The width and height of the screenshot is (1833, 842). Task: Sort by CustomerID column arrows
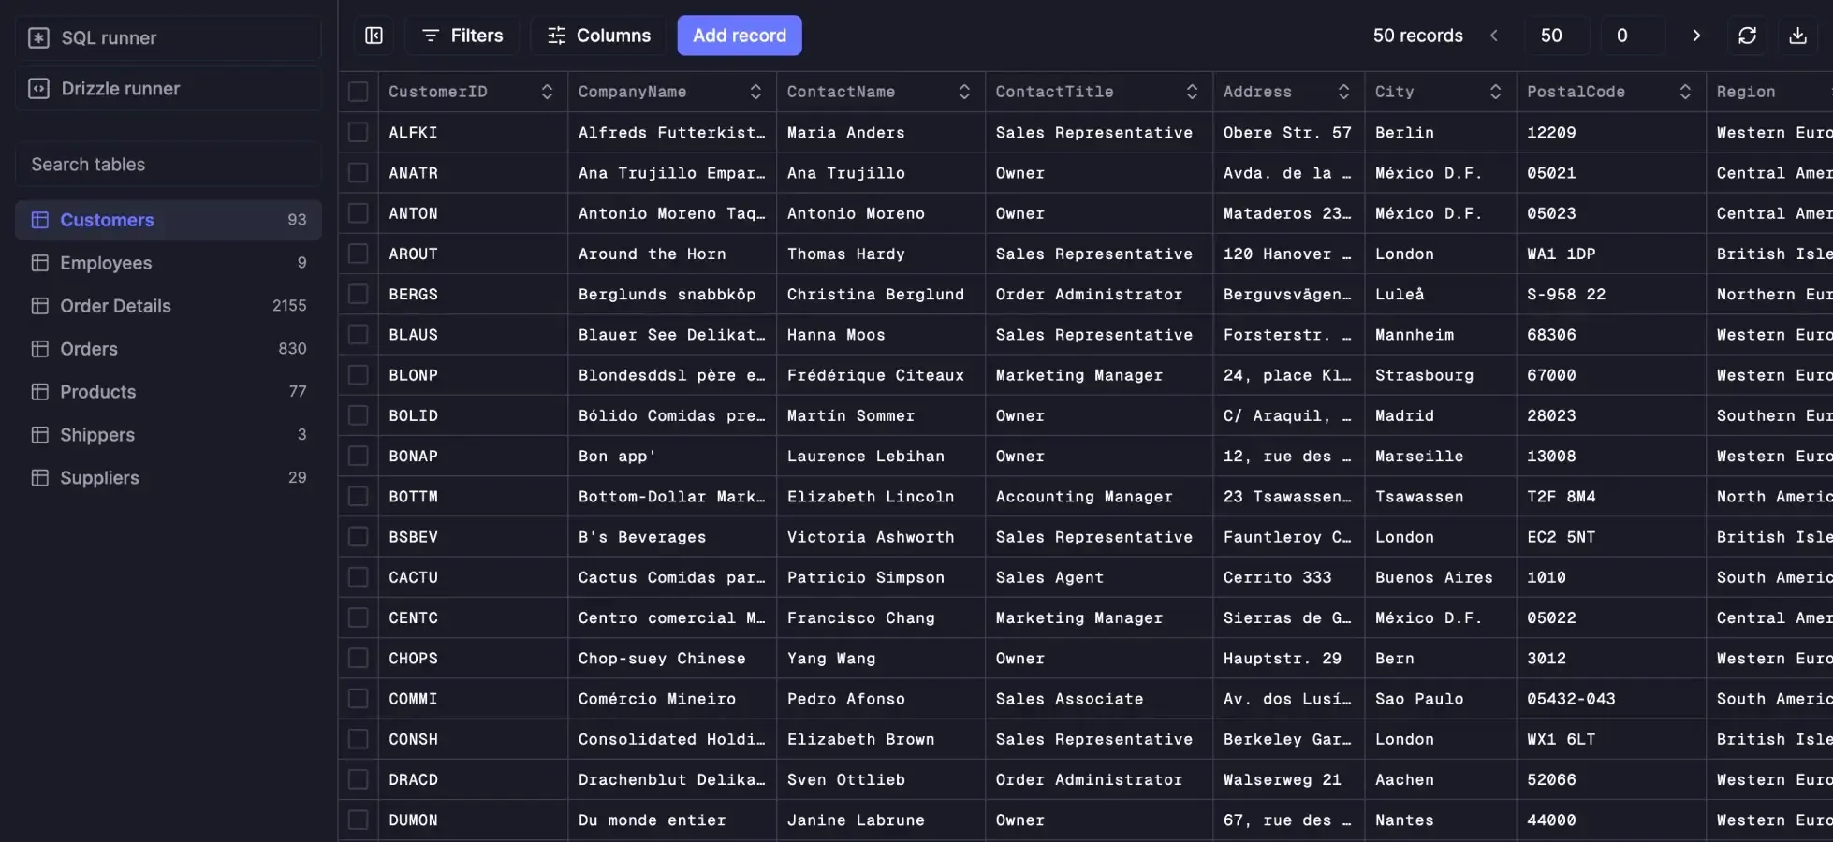(547, 92)
